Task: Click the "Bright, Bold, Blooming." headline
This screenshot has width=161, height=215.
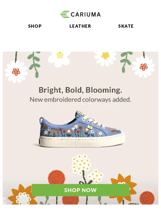Action: coord(80,90)
